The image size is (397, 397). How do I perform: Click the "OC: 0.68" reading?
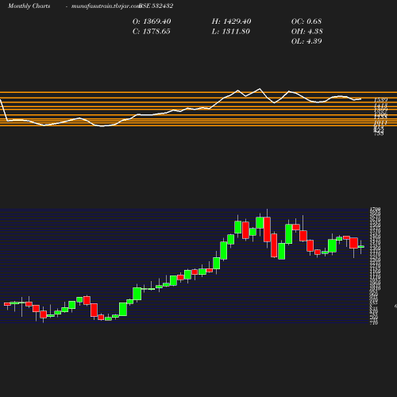pyautogui.click(x=306, y=21)
